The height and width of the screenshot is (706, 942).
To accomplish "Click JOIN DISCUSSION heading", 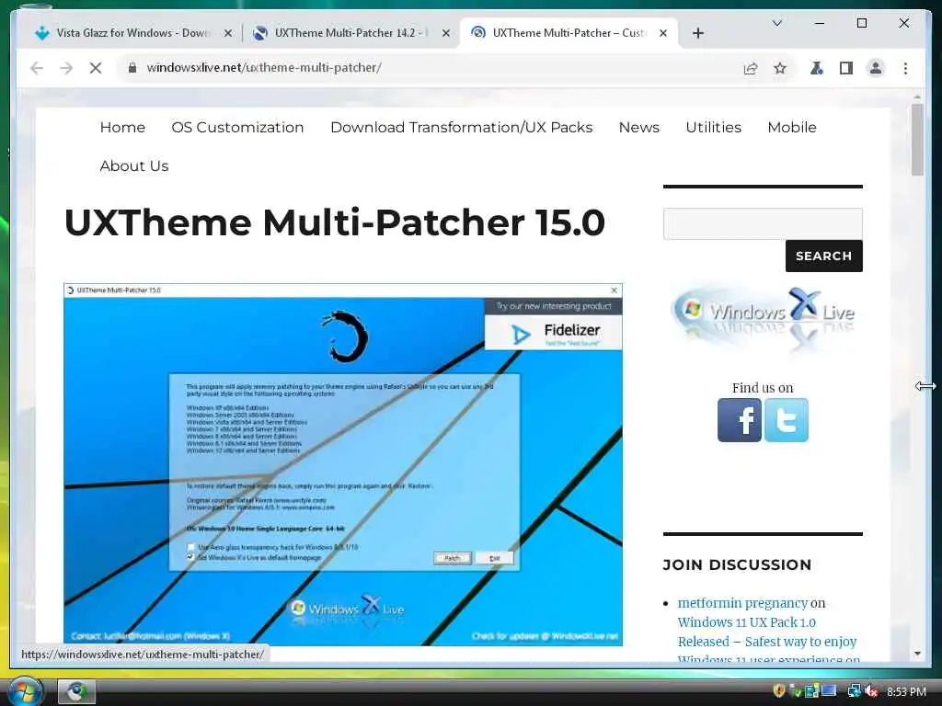I will pyautogui.click(x=737, y=565).
